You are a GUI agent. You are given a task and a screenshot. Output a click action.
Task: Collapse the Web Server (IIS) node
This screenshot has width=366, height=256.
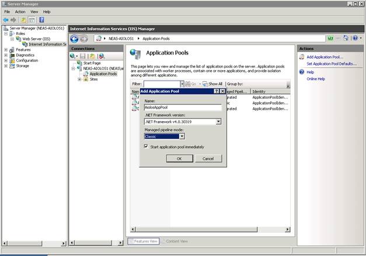[12, 39]
